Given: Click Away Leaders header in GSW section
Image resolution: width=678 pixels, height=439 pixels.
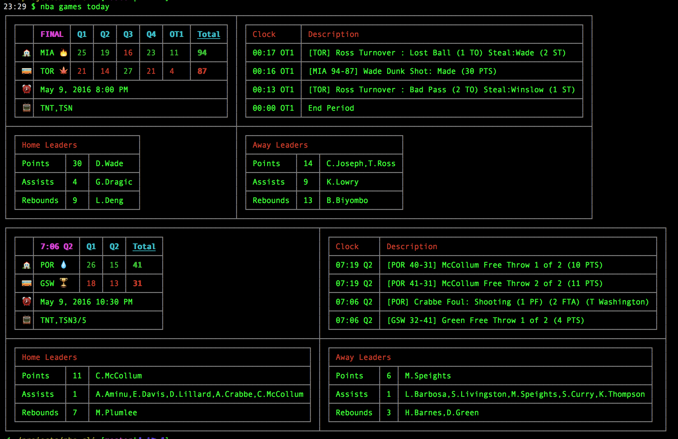Looking at the screenshot, I should 363,357.
